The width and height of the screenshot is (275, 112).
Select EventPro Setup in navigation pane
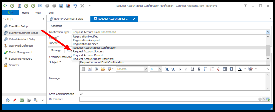click(18, 26)
